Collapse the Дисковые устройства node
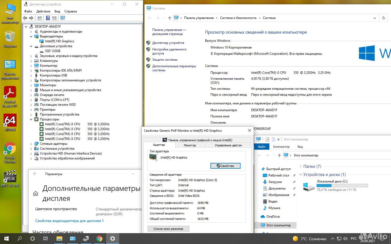The image size is (391, 244). click(x=31, y=46)
